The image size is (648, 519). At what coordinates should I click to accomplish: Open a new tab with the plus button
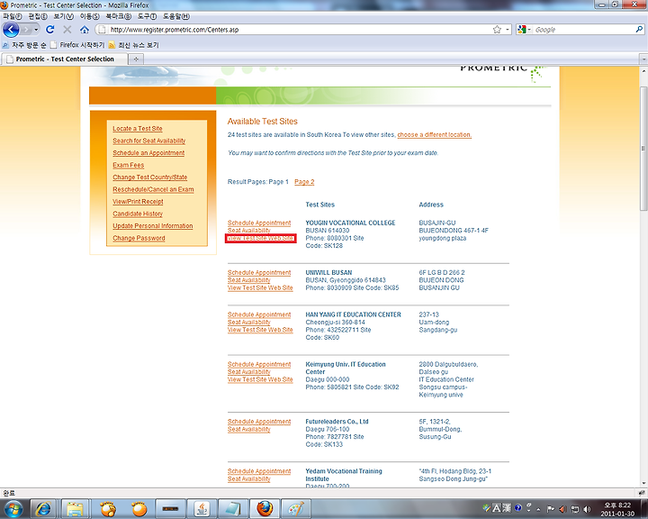point(136,59)
